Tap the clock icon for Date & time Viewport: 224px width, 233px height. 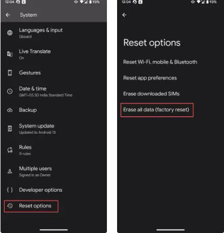click(x=10, y=91)
